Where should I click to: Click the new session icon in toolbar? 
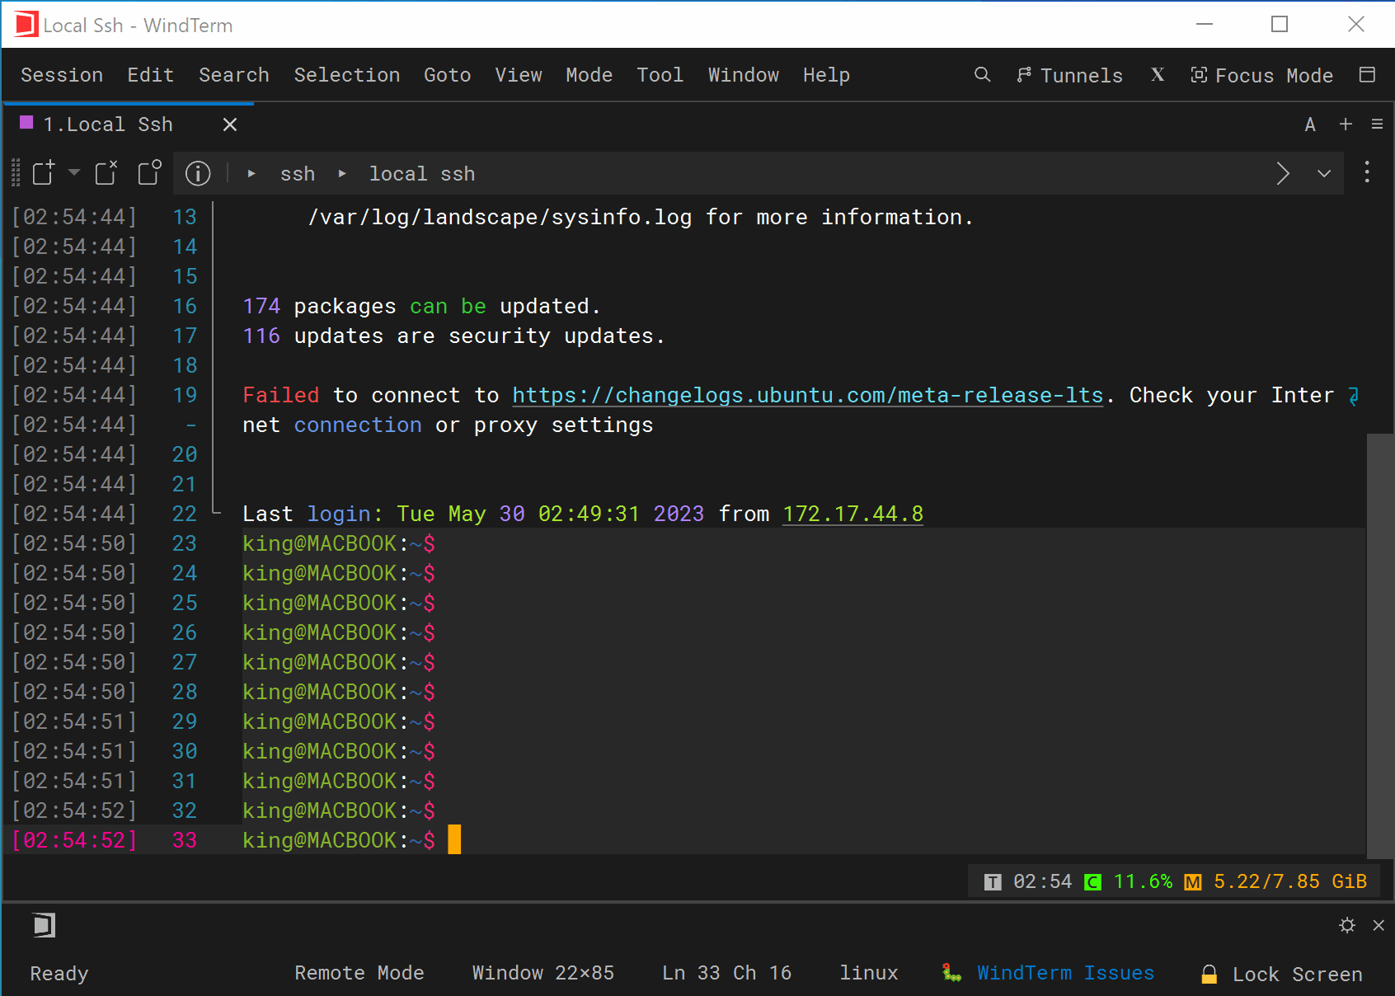[x=44, y=173]
